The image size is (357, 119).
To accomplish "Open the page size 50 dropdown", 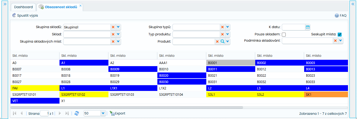I will [103, 113].
